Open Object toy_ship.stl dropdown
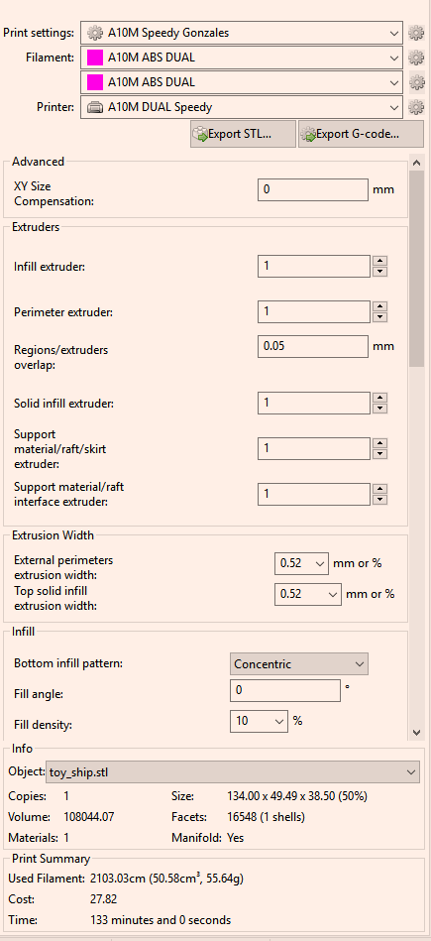This screenshot has width=431, height=941. (233, 771)
